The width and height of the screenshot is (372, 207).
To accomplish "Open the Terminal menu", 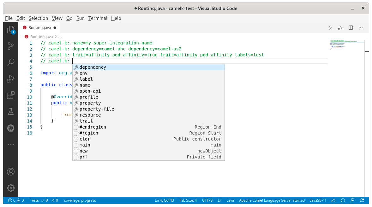I will point(98,18).
